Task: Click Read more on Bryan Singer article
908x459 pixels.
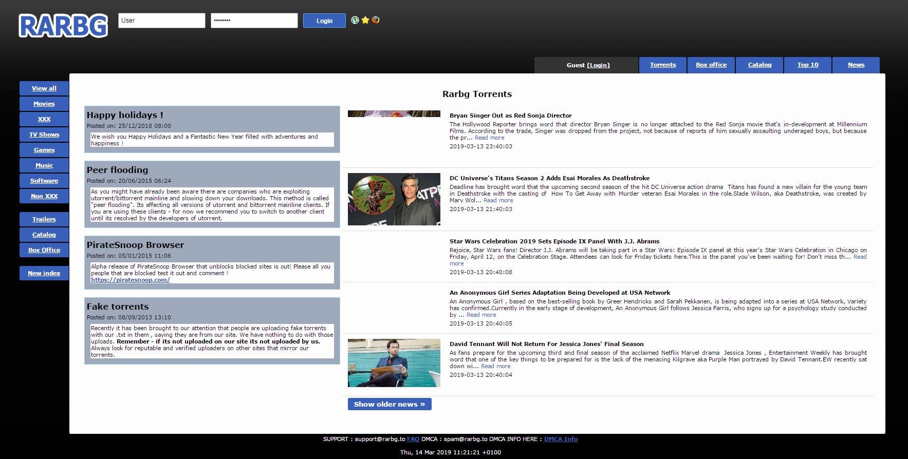Action: pyautogui.click(x=489, y=138)
